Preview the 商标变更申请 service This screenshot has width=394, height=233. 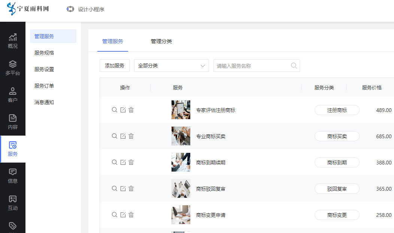pos(115,215)
